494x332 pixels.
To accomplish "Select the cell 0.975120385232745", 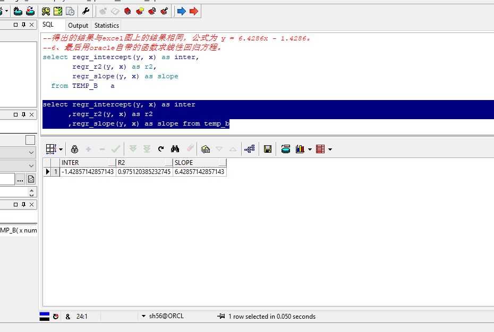I will point(144,172).
